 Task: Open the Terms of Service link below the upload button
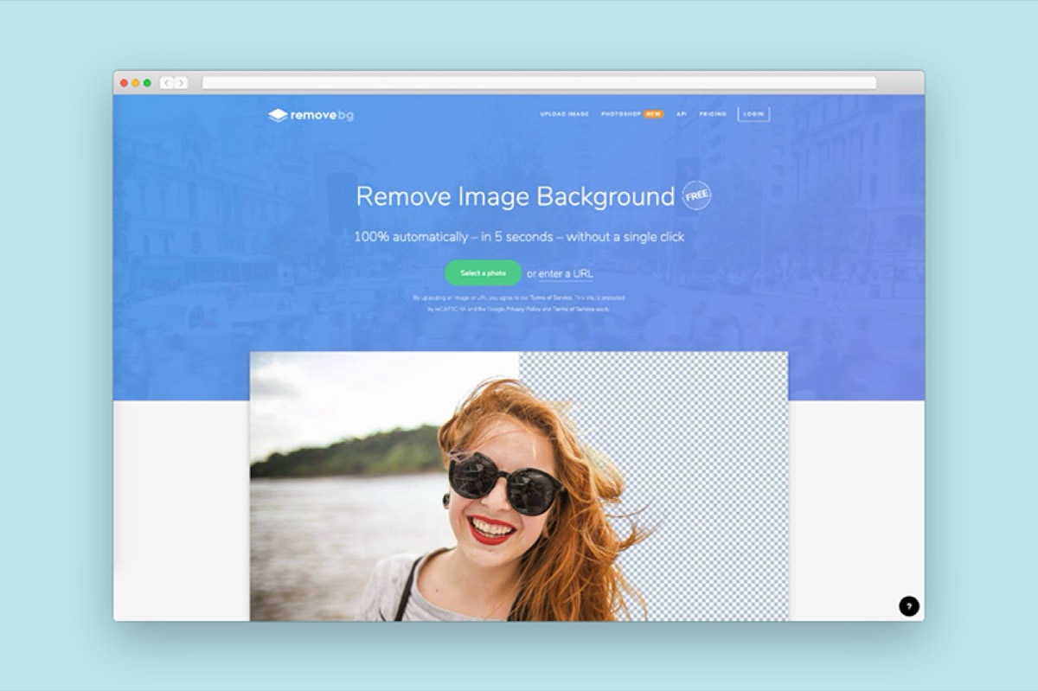click(550, 298)
